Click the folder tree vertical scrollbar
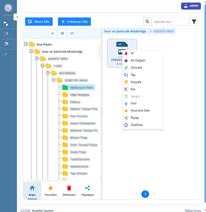Image resolution: width=206 pixels, height=212 pixels. [x=99, y=50]
